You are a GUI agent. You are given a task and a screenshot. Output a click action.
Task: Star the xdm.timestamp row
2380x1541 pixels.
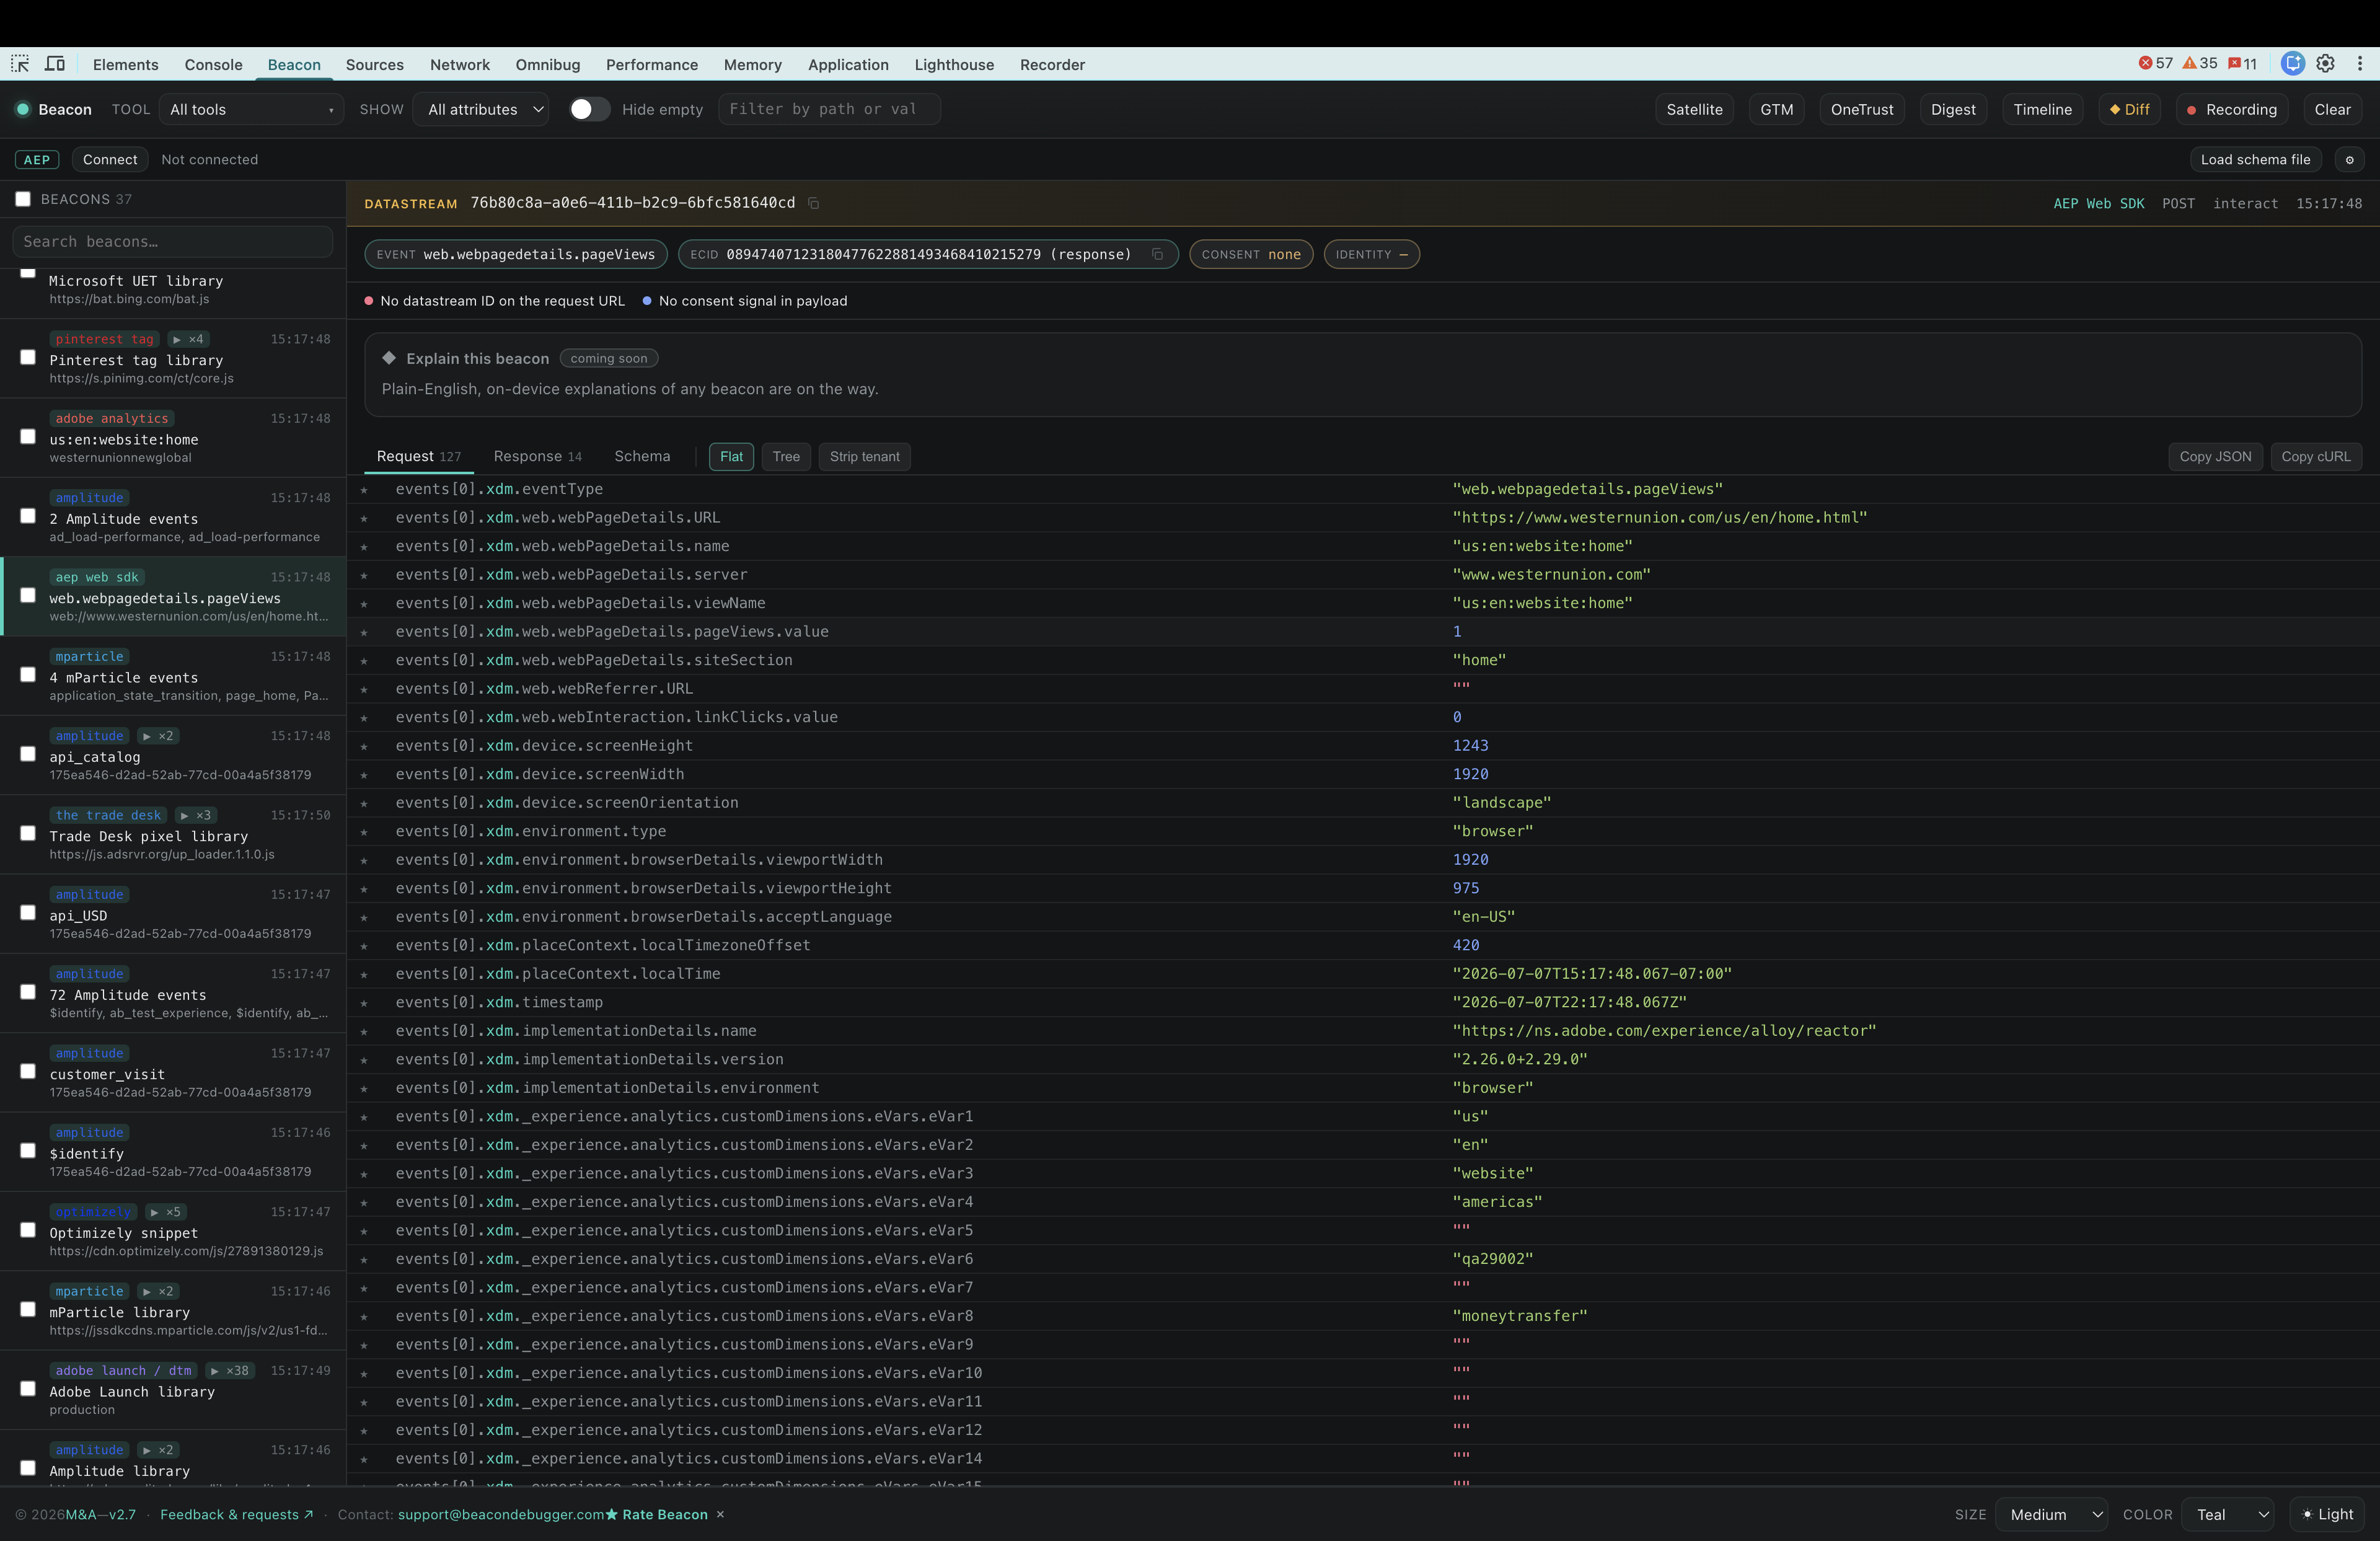(x=365, y=1003)
